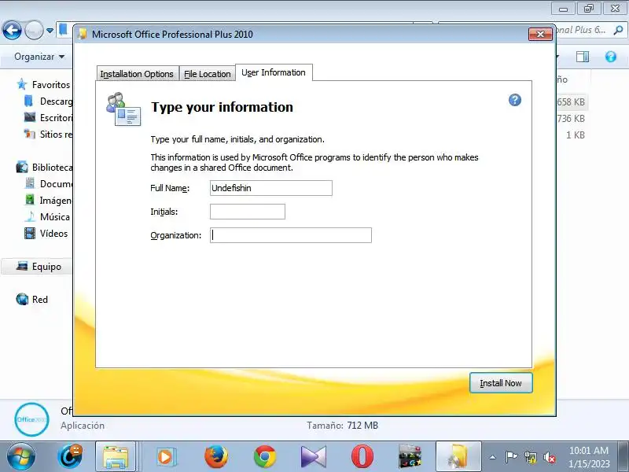Minimize the Explorer window
The image size is (629, 472).
[x=563, y=9]
